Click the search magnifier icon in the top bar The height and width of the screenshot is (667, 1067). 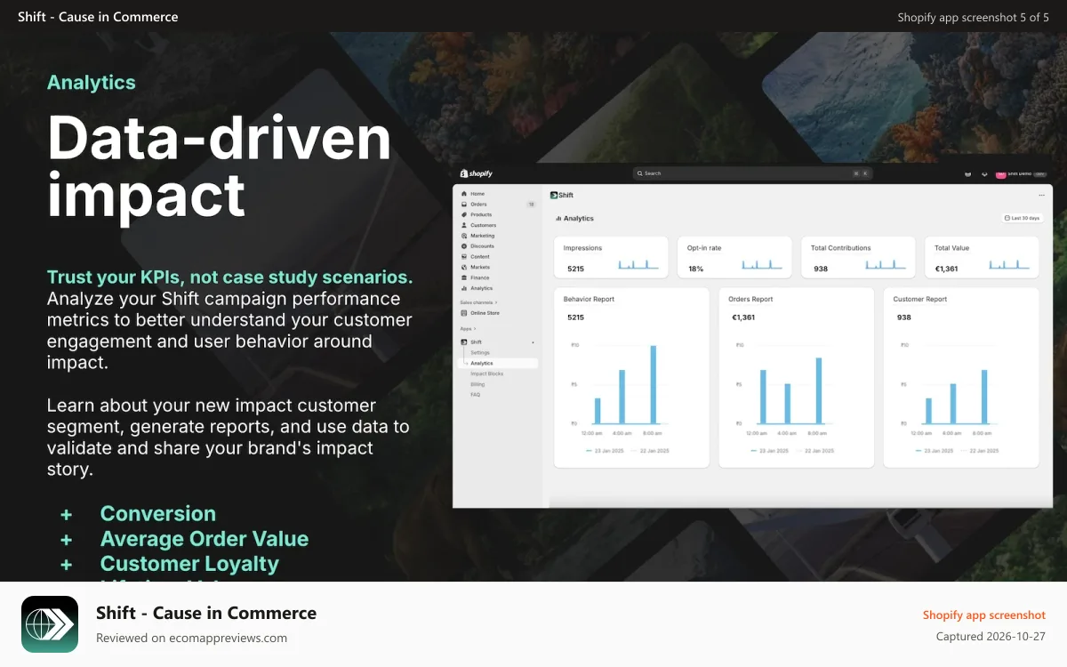640,173
